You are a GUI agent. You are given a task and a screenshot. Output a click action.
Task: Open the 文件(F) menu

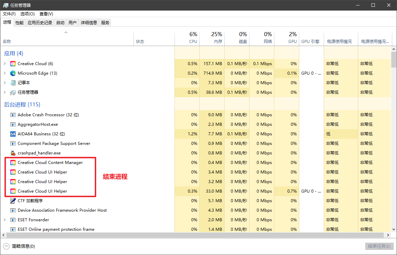[9, 14]
